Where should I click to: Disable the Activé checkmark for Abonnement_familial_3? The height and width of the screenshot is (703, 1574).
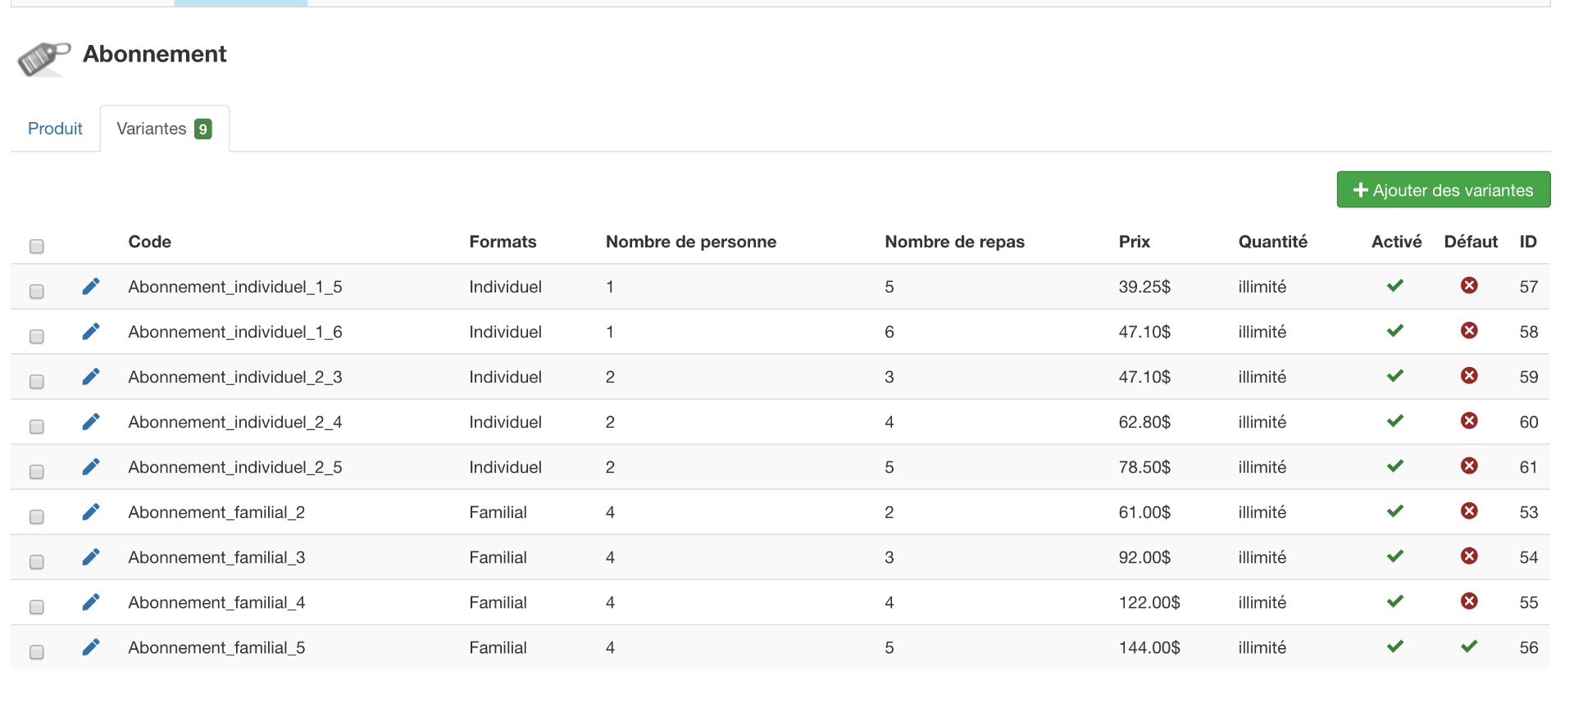[x=1395, y=556]
